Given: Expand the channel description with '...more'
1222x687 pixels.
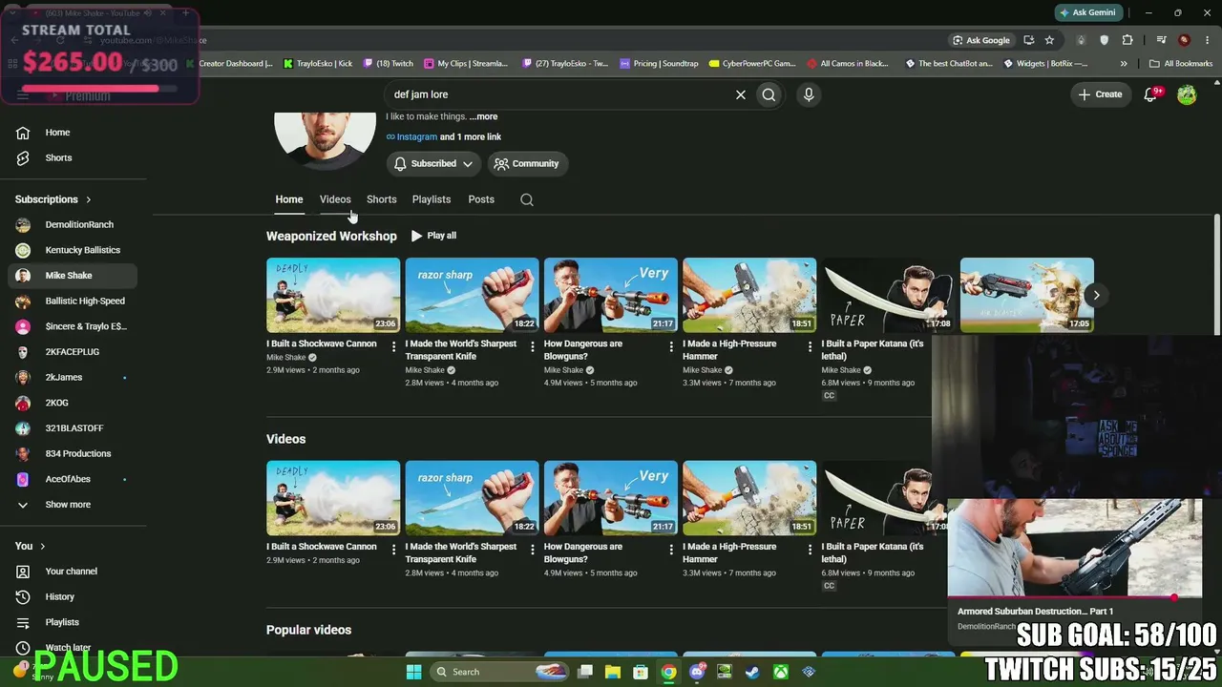Looking at the screenshot, I should pyautogui.click(x=483, y=116).
